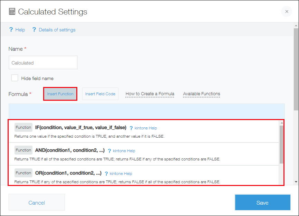Close the Calculated Settings dialog
Screen dimensions: 299x216
pyautogui.click(x=287, y=11)
